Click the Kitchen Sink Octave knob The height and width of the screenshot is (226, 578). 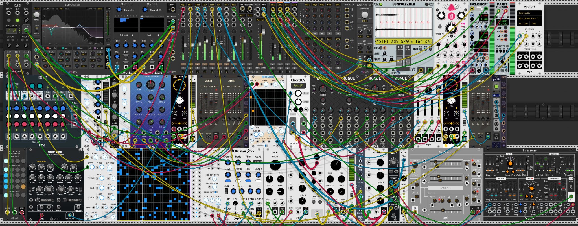pos(228,163)
